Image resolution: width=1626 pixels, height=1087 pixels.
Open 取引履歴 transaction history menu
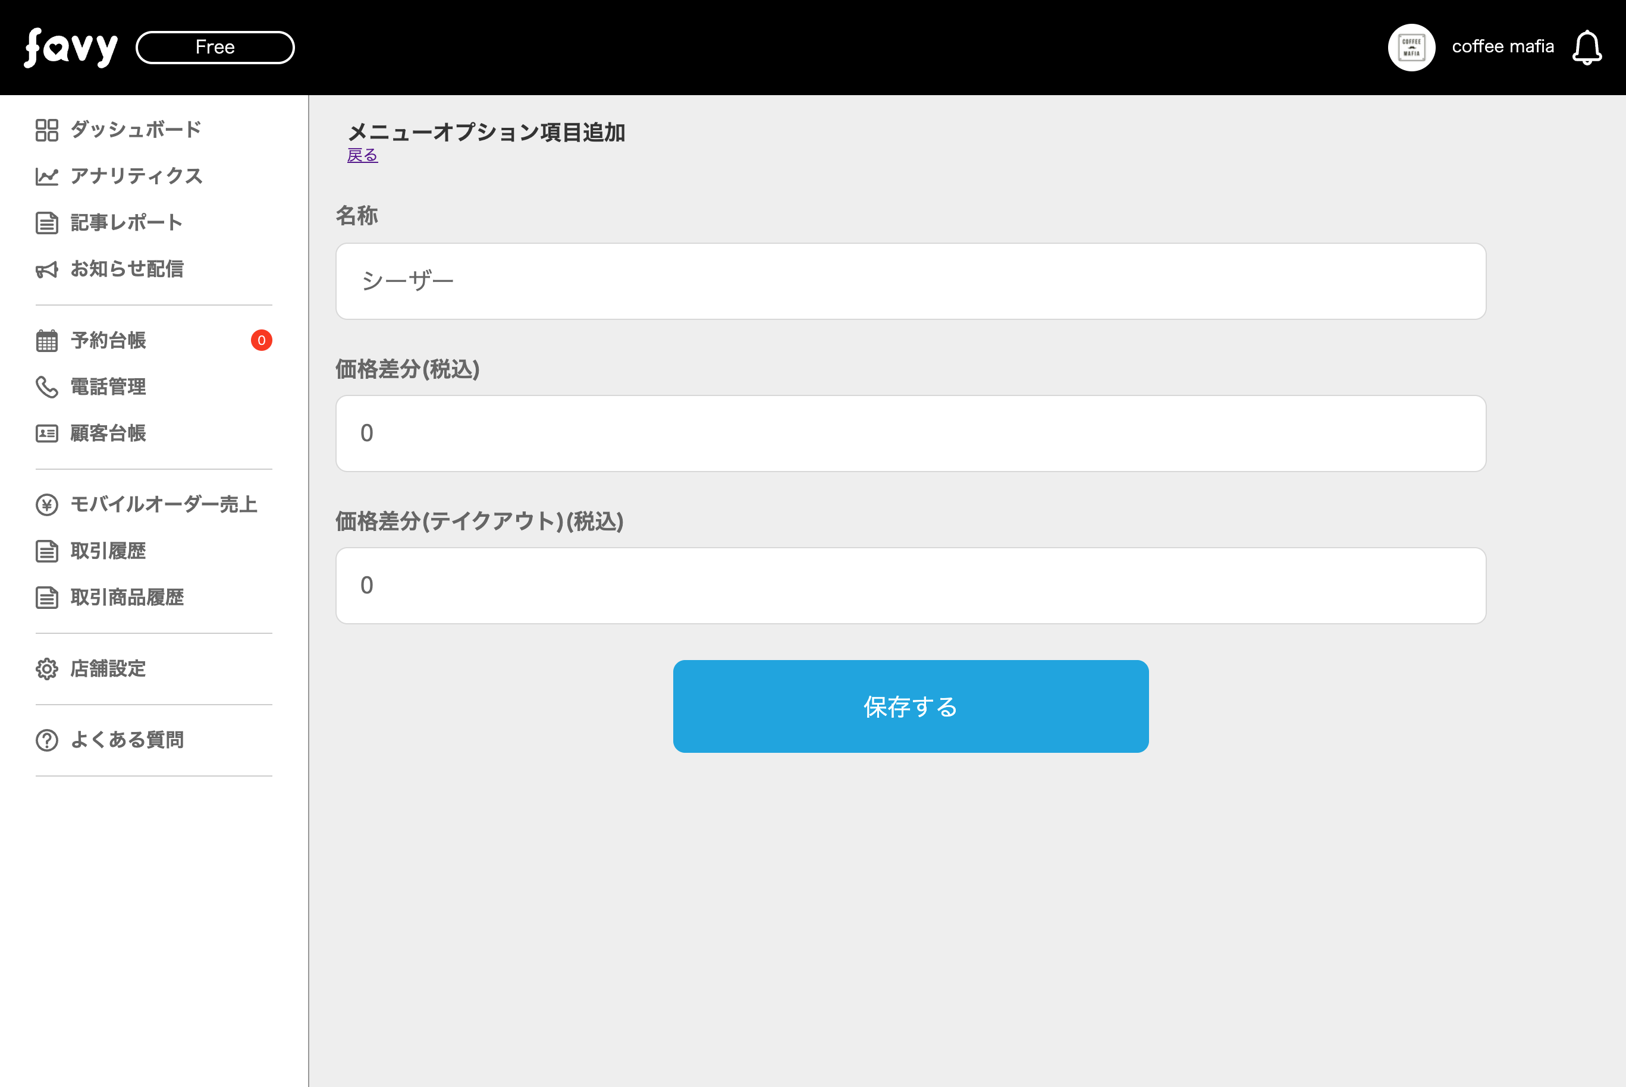(108, 551)
